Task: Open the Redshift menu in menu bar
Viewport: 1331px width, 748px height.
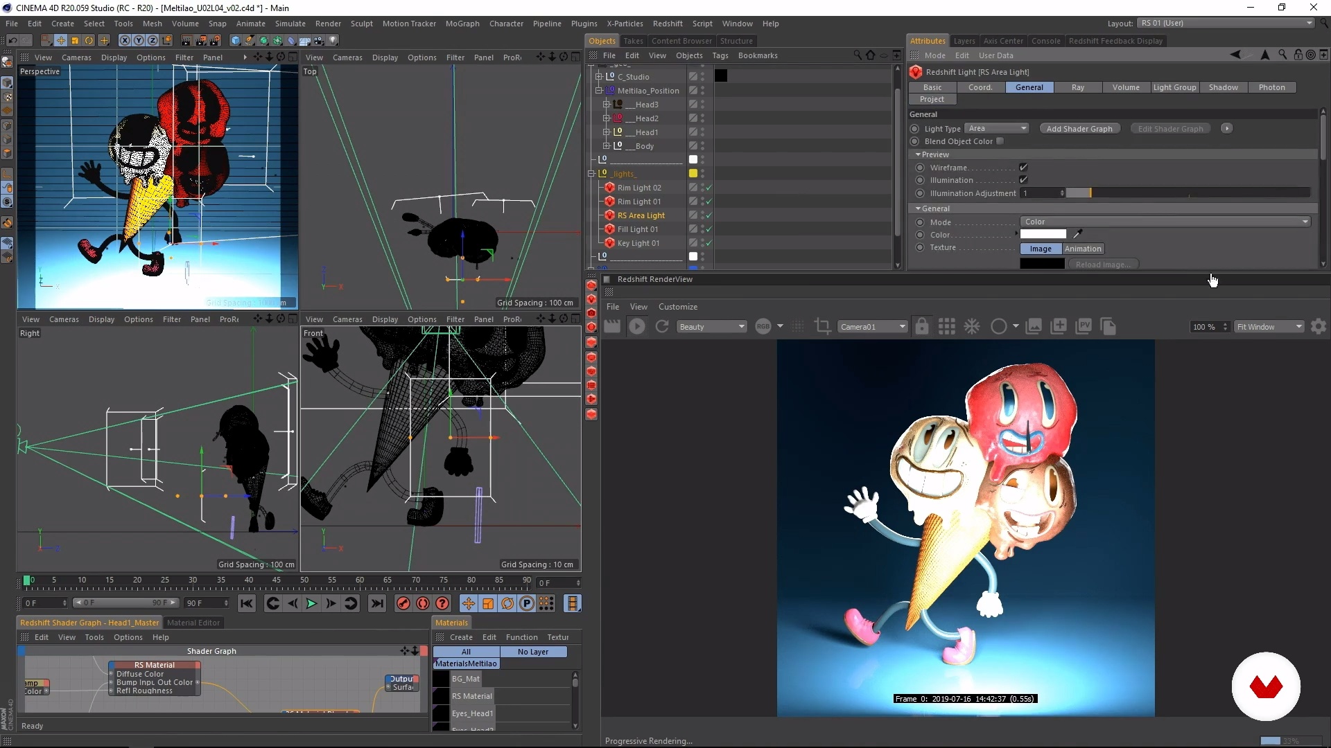Action: (668, 24)
